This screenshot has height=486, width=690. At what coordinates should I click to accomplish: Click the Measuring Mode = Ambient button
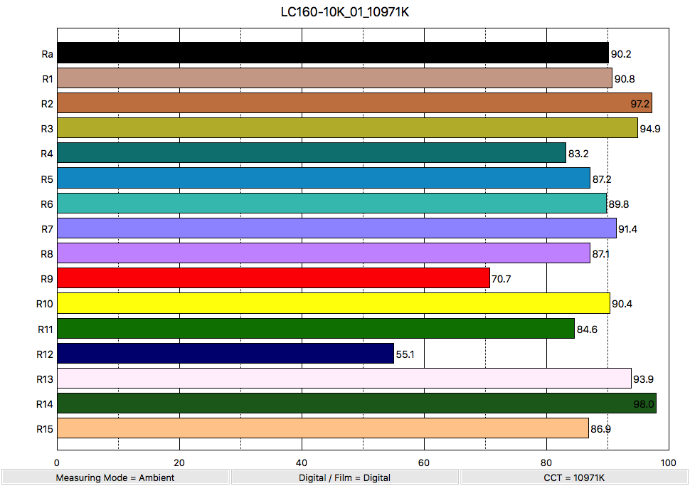(115, 477)
